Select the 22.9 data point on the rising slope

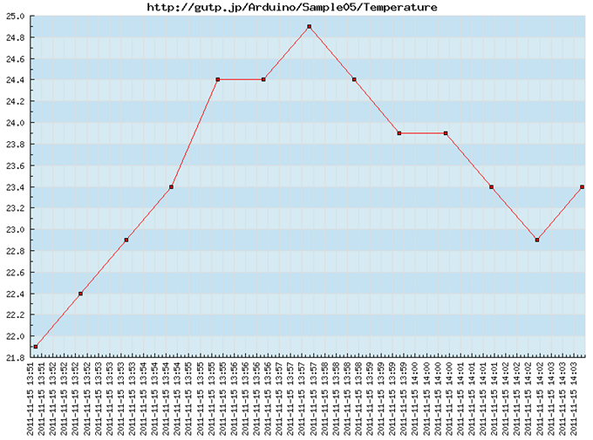coord(126,240)
